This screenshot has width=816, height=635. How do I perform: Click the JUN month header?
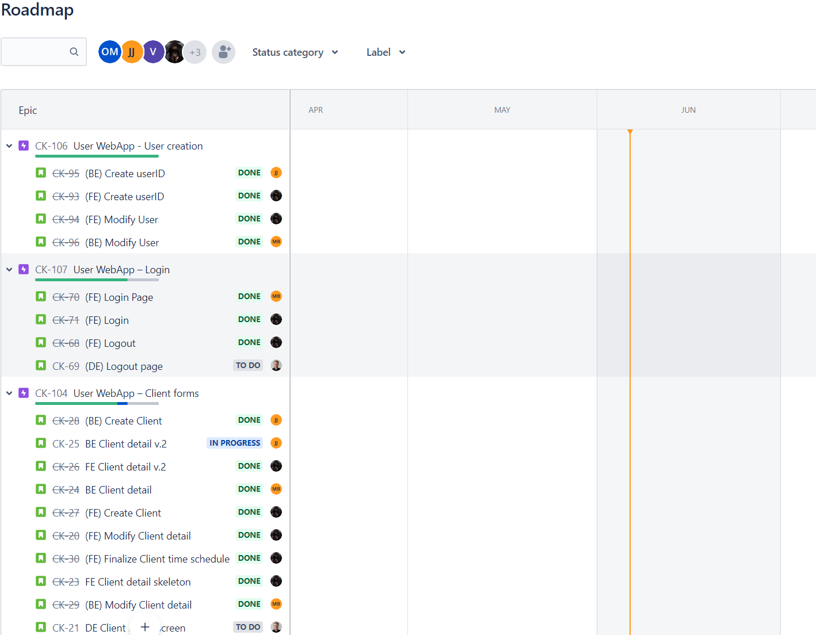tap(688, 110)
